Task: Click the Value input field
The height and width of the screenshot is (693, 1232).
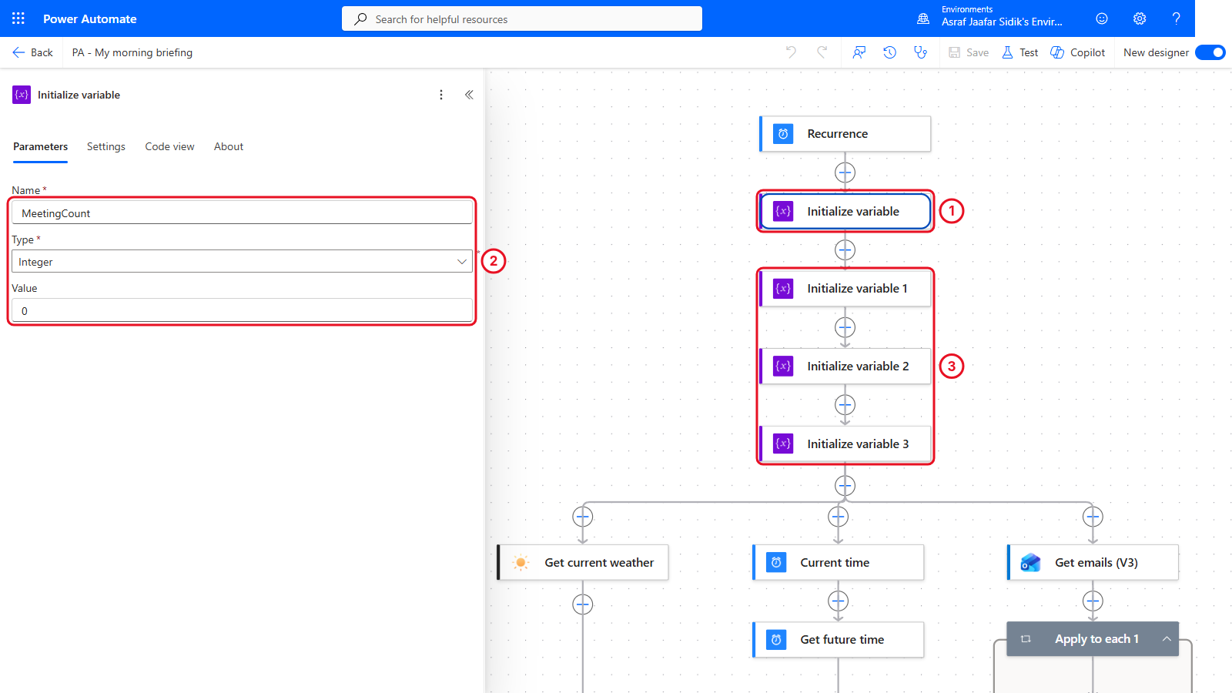Action: click(242, 310)
